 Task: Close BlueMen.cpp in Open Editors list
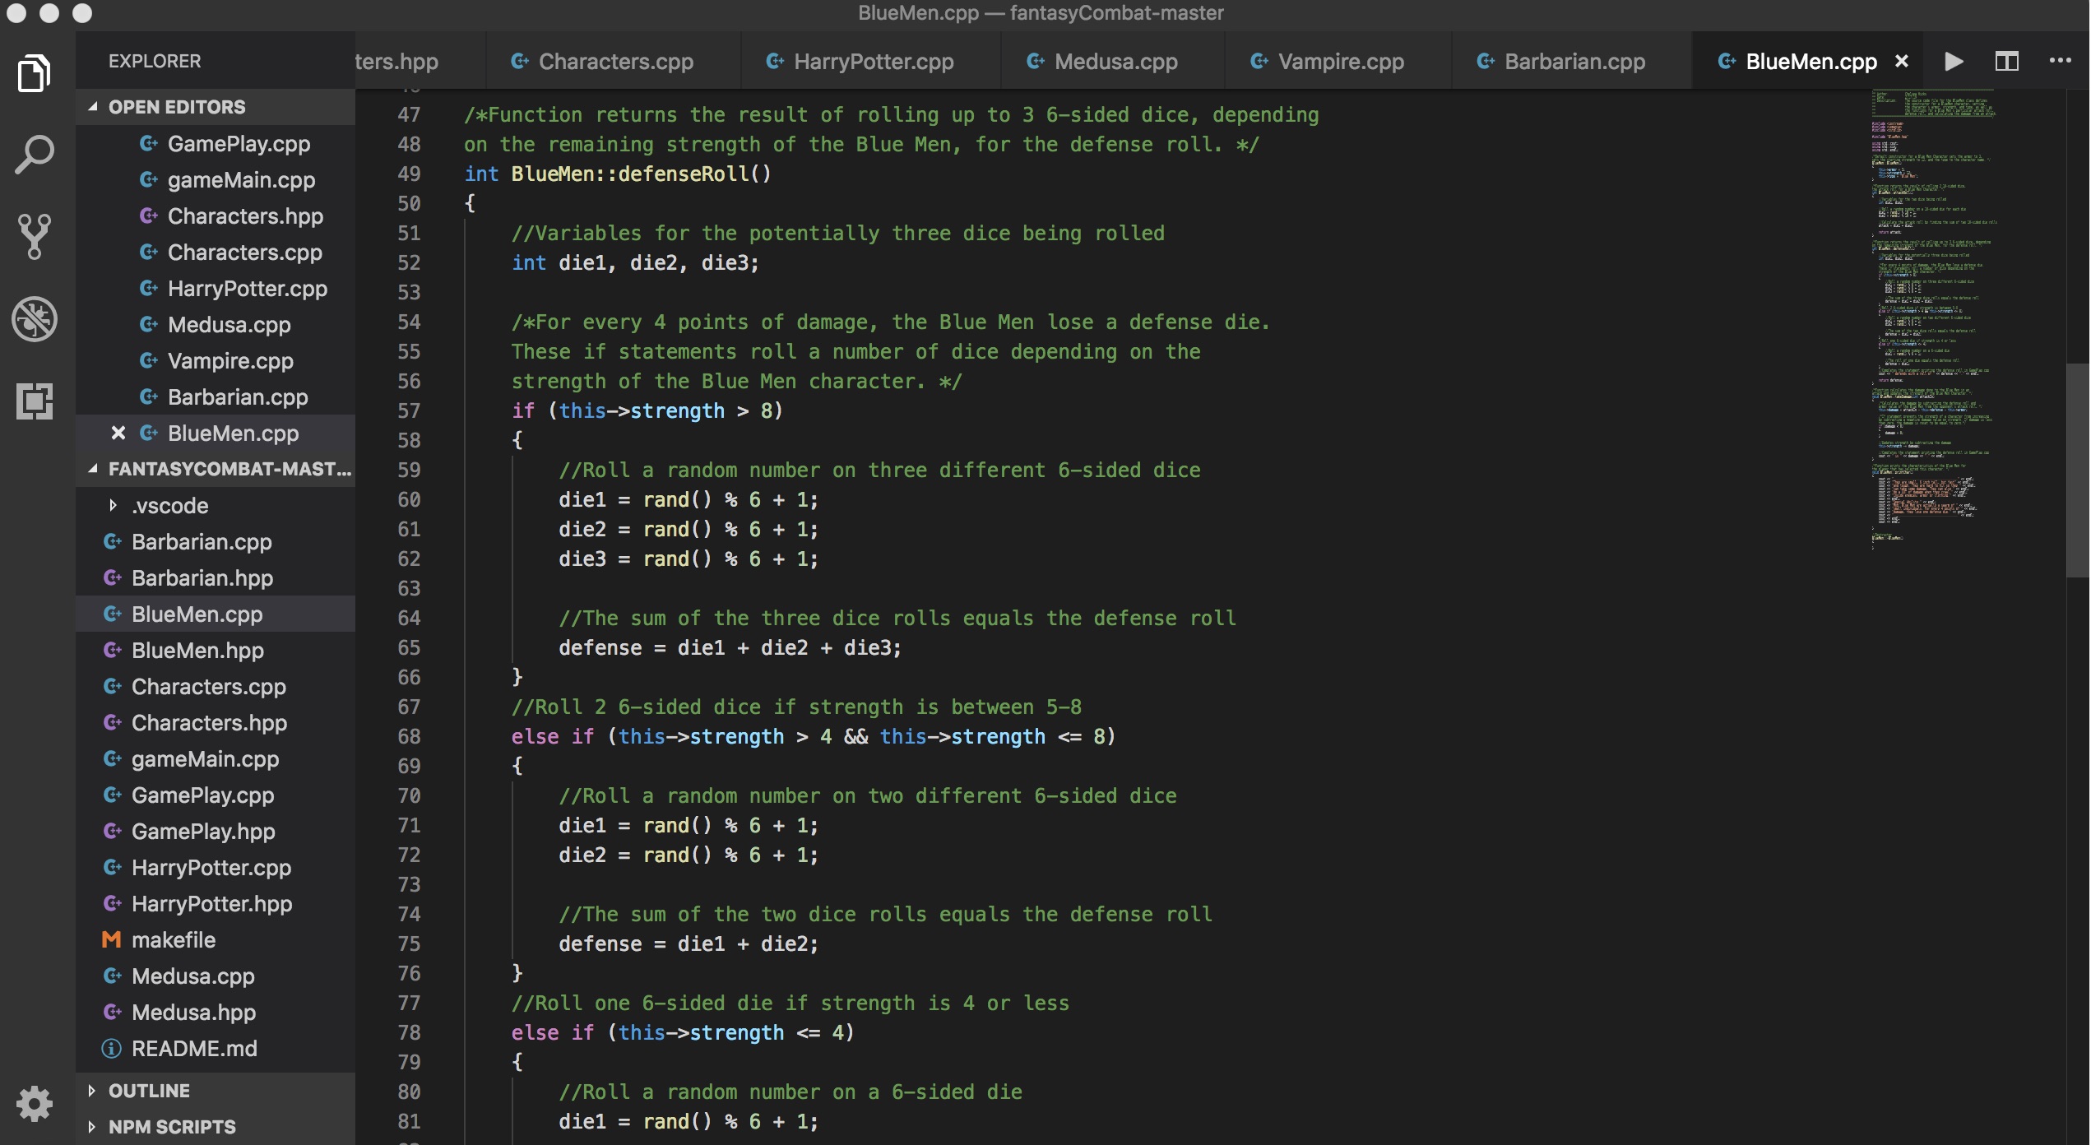(118, 433)
